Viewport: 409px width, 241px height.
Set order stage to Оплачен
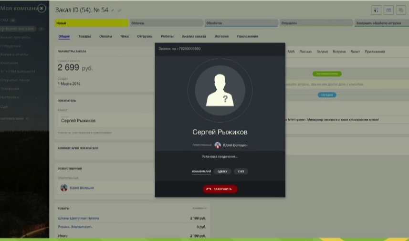coord(166,23)
